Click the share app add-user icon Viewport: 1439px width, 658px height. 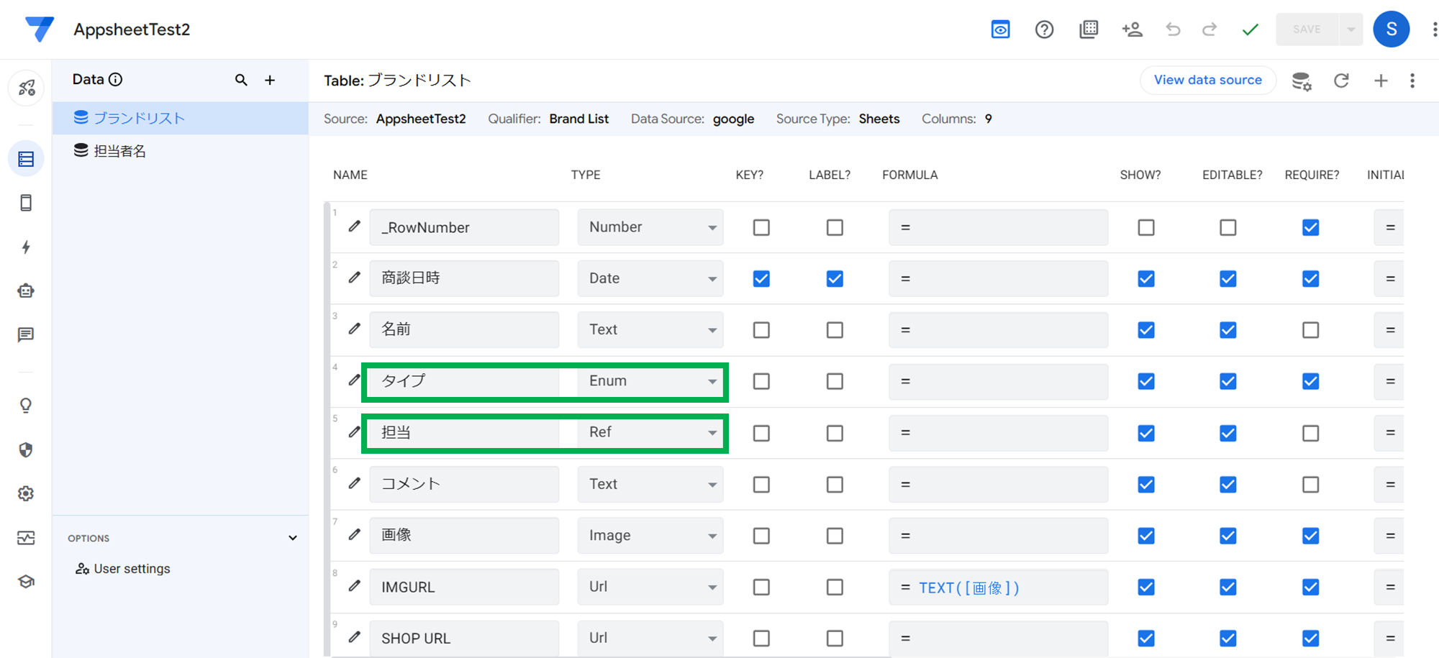(1132, 29)
